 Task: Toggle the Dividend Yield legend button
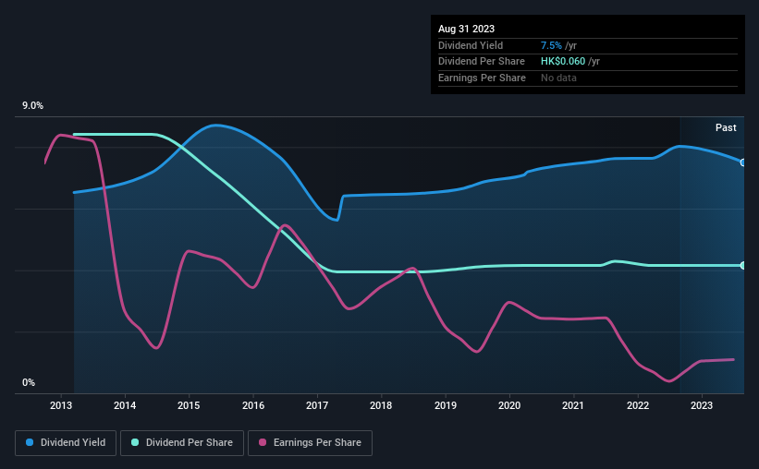click(x=66, y=443)
